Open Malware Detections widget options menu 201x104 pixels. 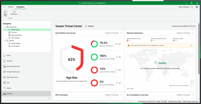pos(193,33)
